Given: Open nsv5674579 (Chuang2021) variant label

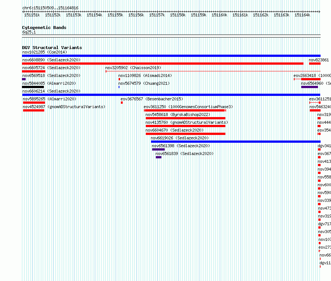Looking at the screenshot, I should click(144, 83).
